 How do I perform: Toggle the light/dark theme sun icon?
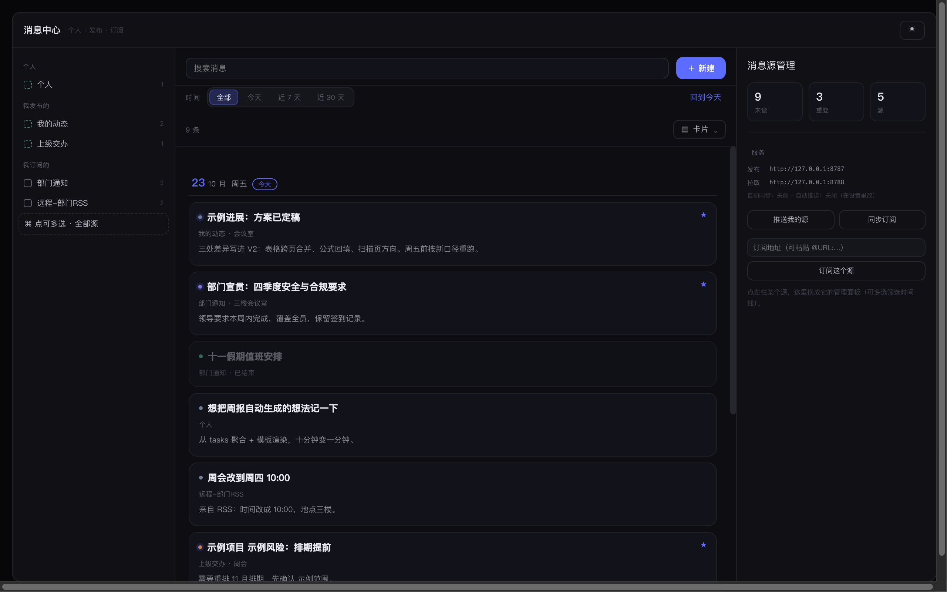(912, 30)
